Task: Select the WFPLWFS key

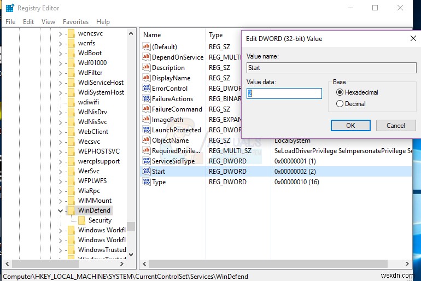Action: coord(92,181)
